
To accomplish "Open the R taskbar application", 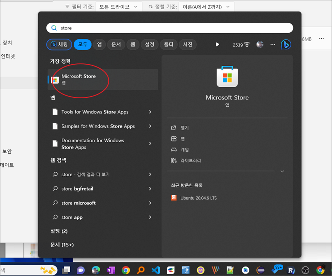I will coord(291,270).
